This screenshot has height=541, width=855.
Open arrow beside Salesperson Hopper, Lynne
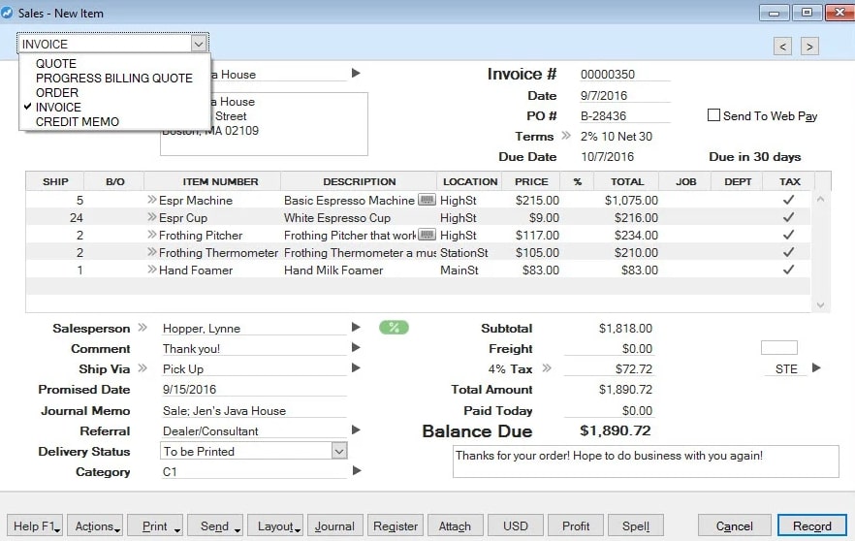click(x=356, y=328)
